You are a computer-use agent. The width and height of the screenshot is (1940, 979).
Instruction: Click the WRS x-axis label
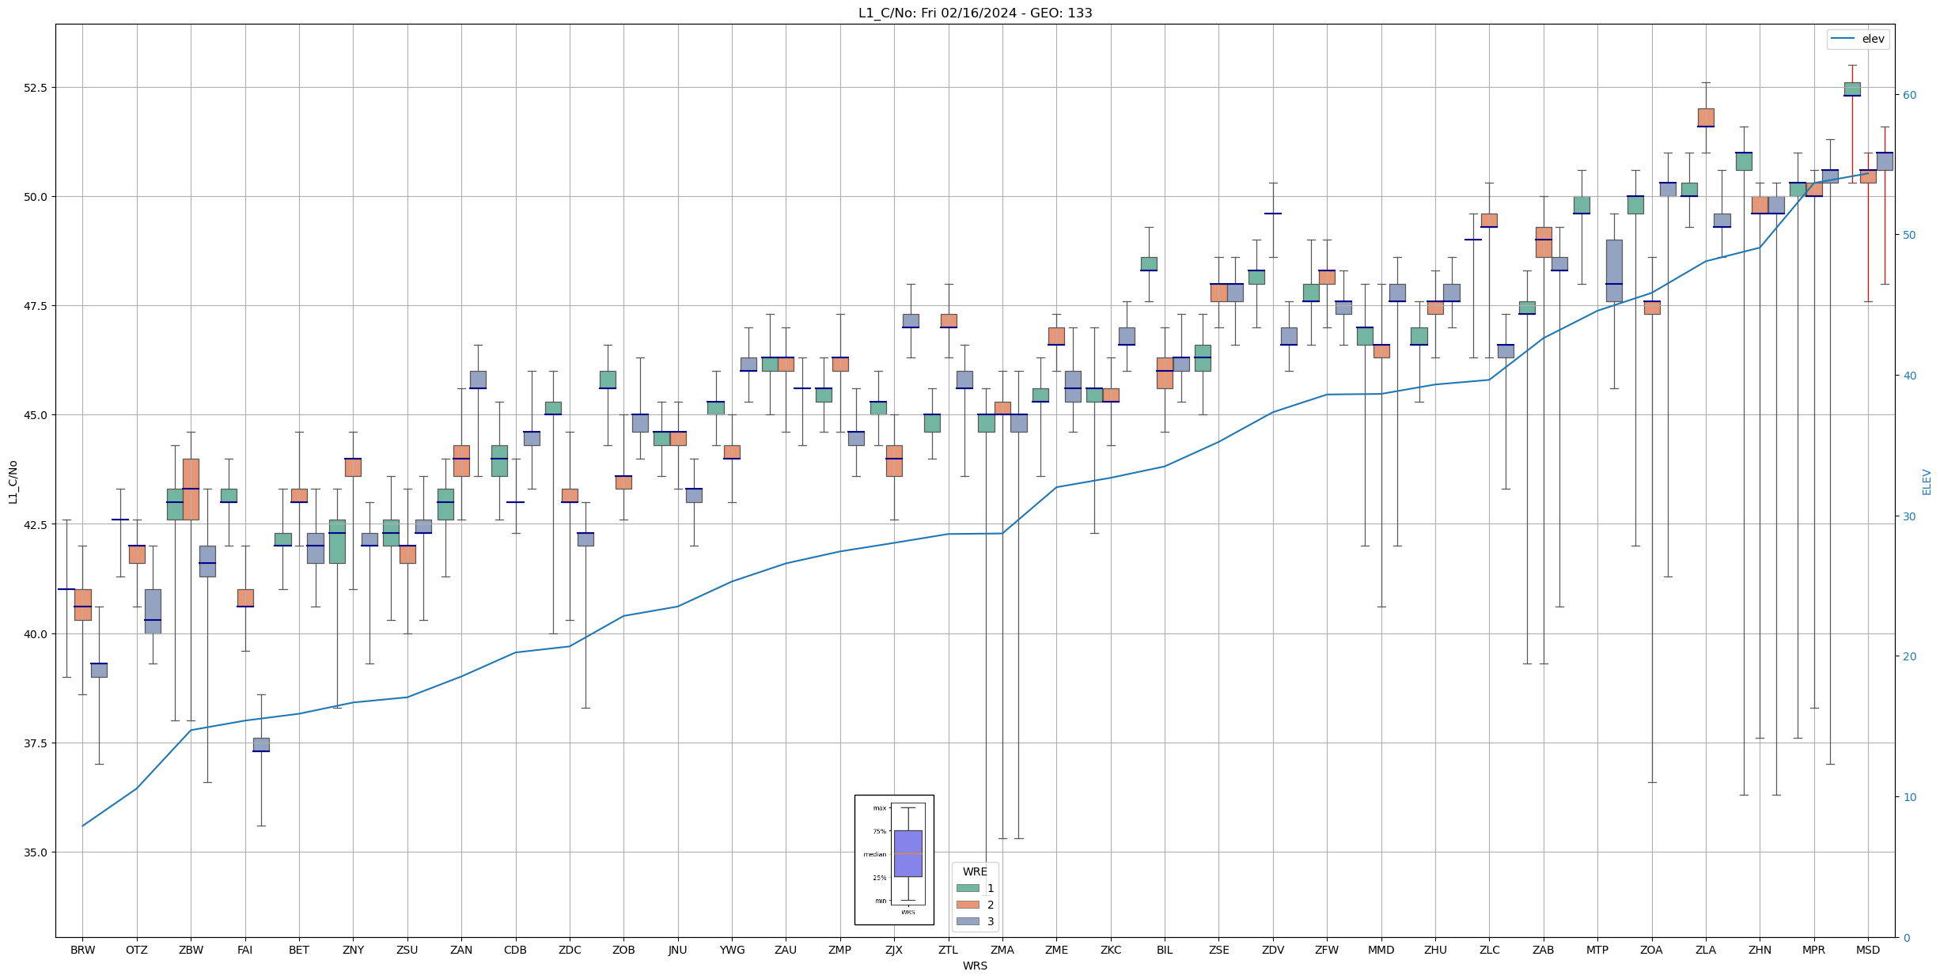point(975,966)
